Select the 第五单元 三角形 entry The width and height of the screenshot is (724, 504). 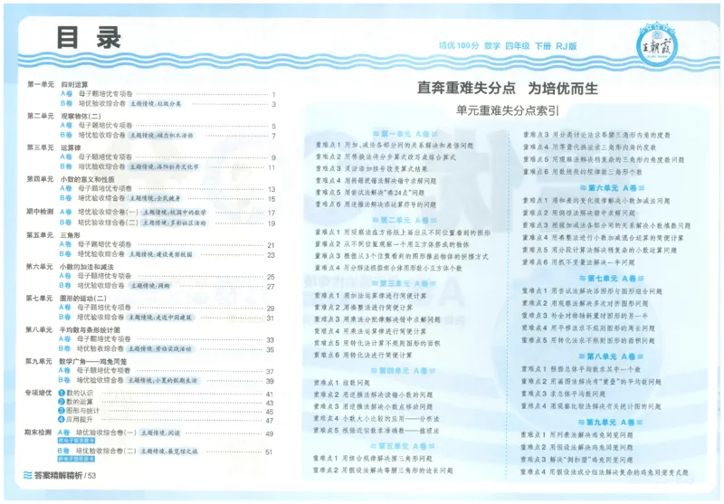pos(53,235)
